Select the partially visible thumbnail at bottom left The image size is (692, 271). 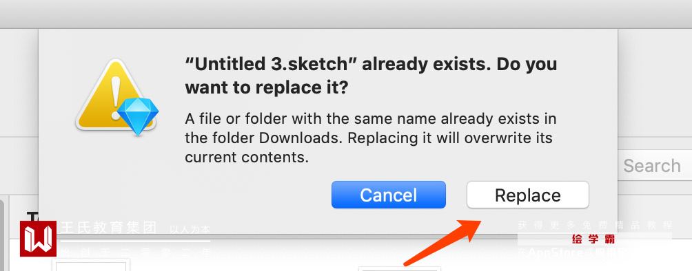[91, 265]
